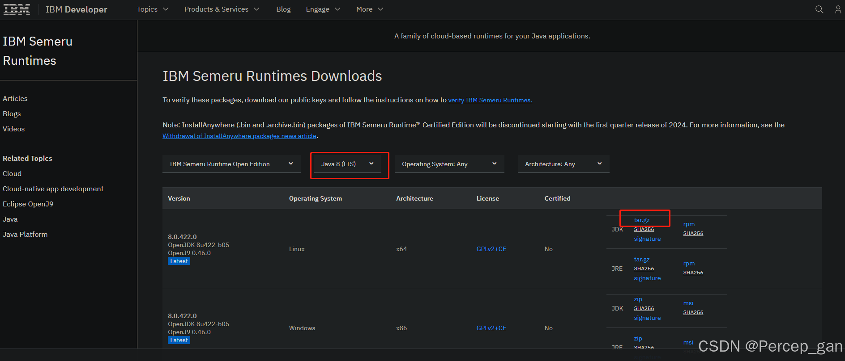Click the Architecture column header
The height and width of the screenshot is (361, 845).
coord(414,198)
